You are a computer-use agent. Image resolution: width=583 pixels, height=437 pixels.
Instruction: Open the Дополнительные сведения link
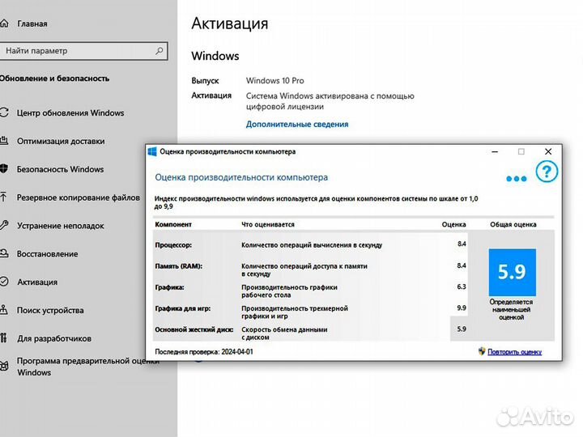(x=296, y=125)
